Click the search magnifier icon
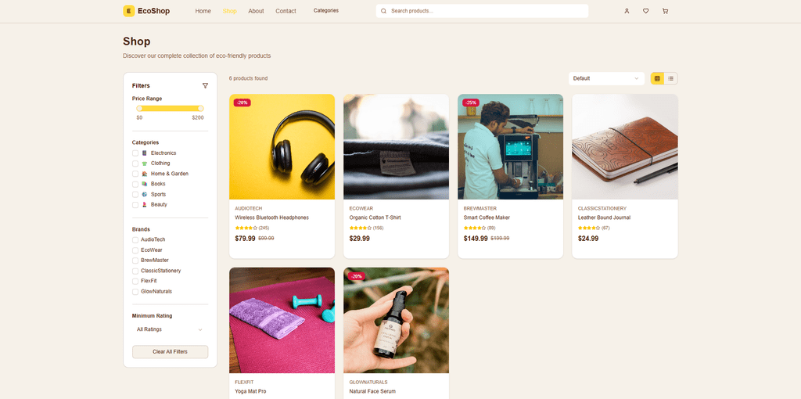Image resolution: width=801 pixels, height=399 pixels. pos(383,11)
